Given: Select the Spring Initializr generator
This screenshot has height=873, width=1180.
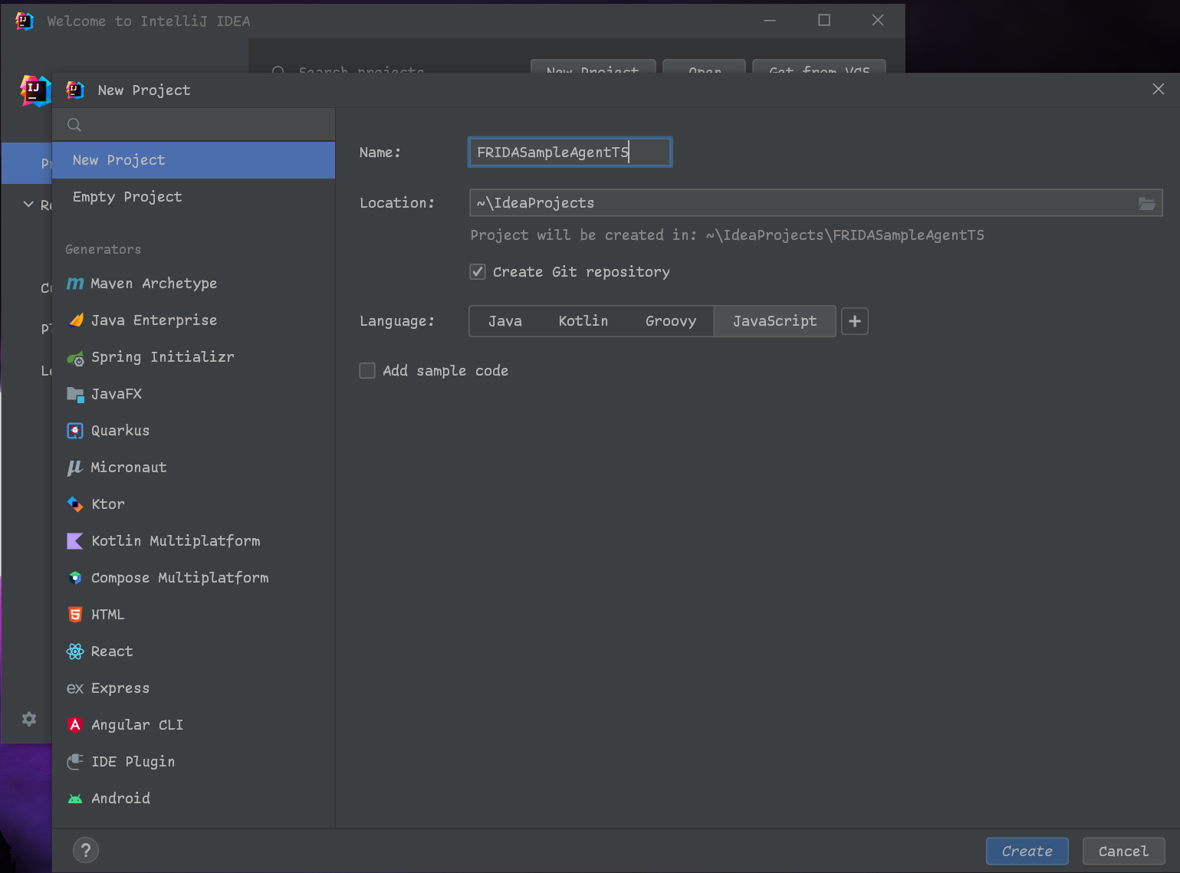Looking at the screenshot, I should (x=193, y=357).
